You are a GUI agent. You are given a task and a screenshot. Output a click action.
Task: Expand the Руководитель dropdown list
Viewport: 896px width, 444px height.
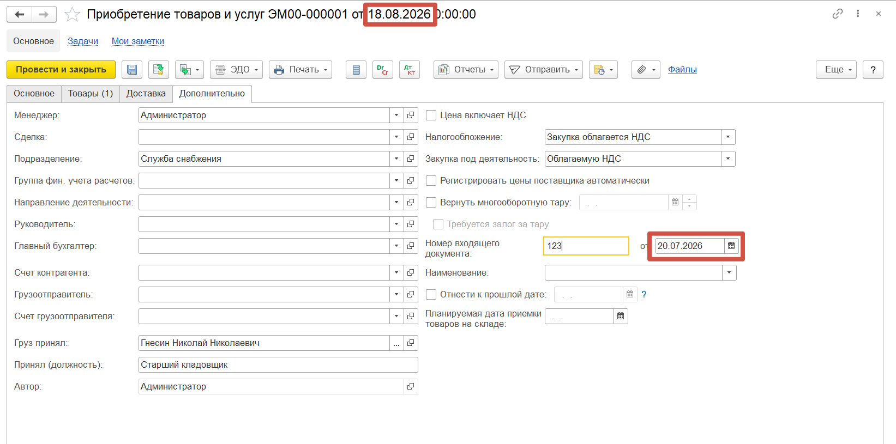pyautogui.click(x=396, y=224)
